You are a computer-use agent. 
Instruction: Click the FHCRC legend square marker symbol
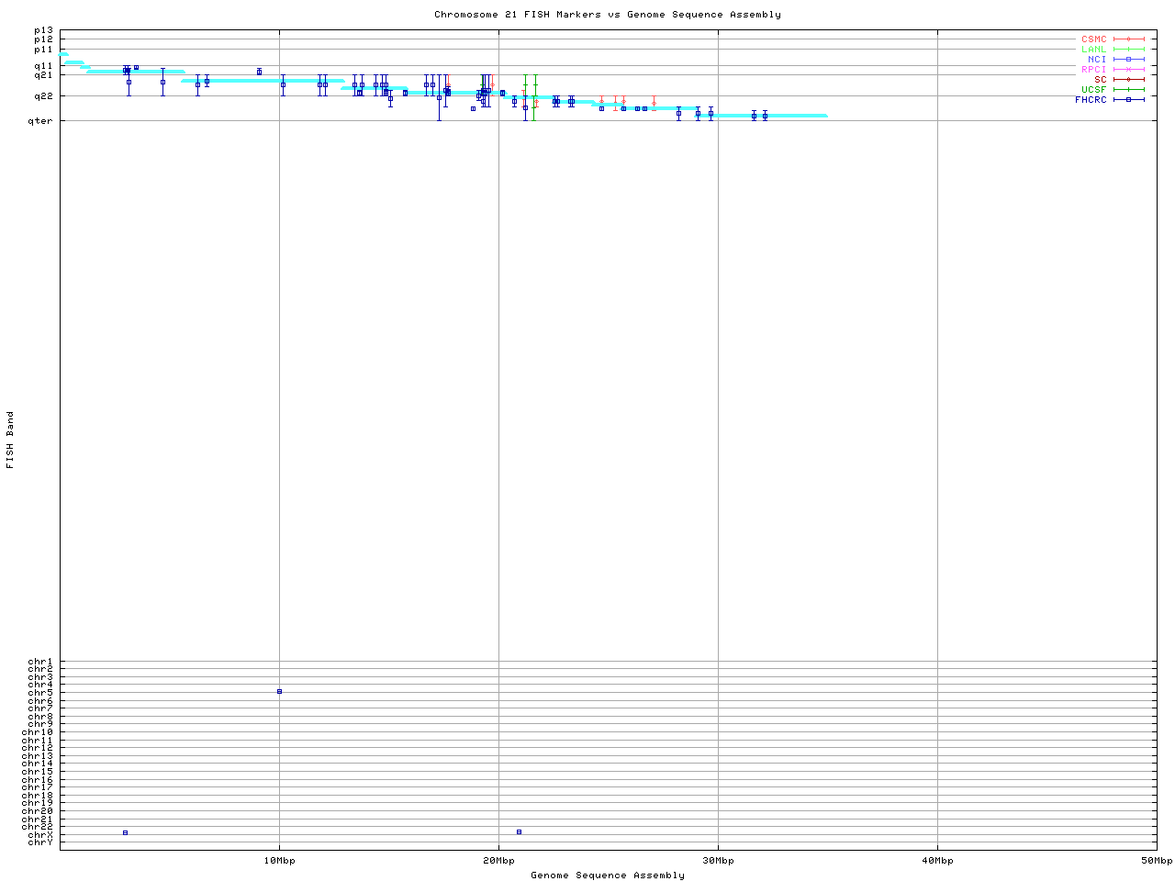[1128, 100]
